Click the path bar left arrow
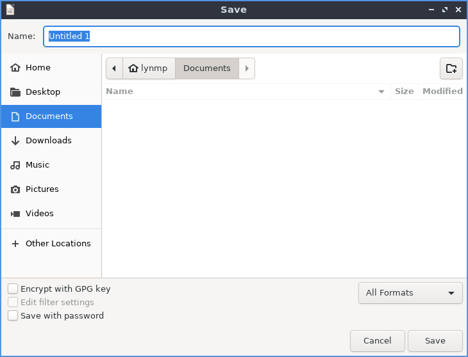Viewport: 468px width, 357px height. 114,68
